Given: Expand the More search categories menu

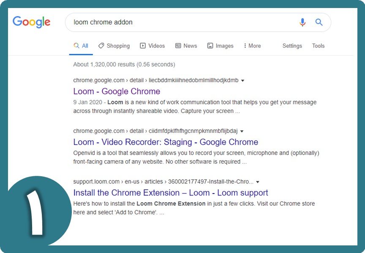Looking at the screenshot, I should point(252,46).
